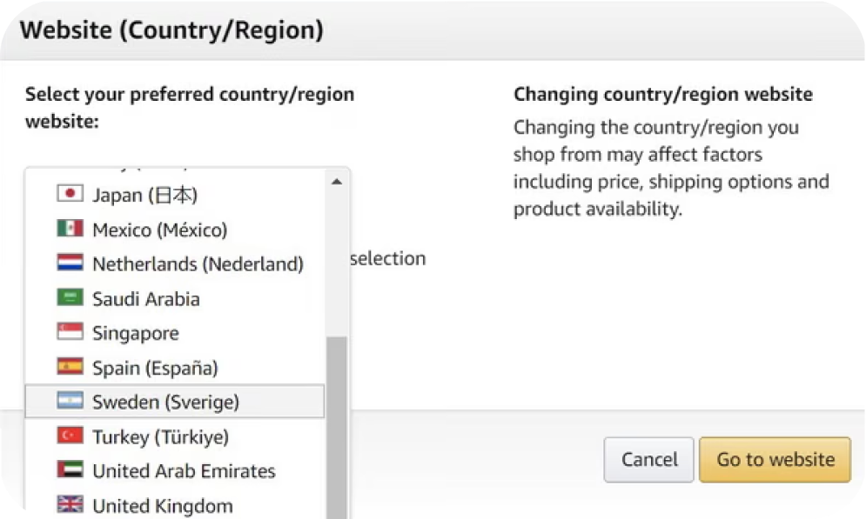Viewport: 866px width, 519px height.
Task: Click the United Arab Emirates flag icon
Action: [70, 470]
